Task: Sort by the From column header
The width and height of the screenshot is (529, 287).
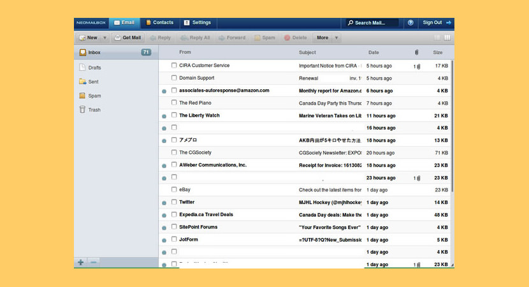Action: (185, 52)
